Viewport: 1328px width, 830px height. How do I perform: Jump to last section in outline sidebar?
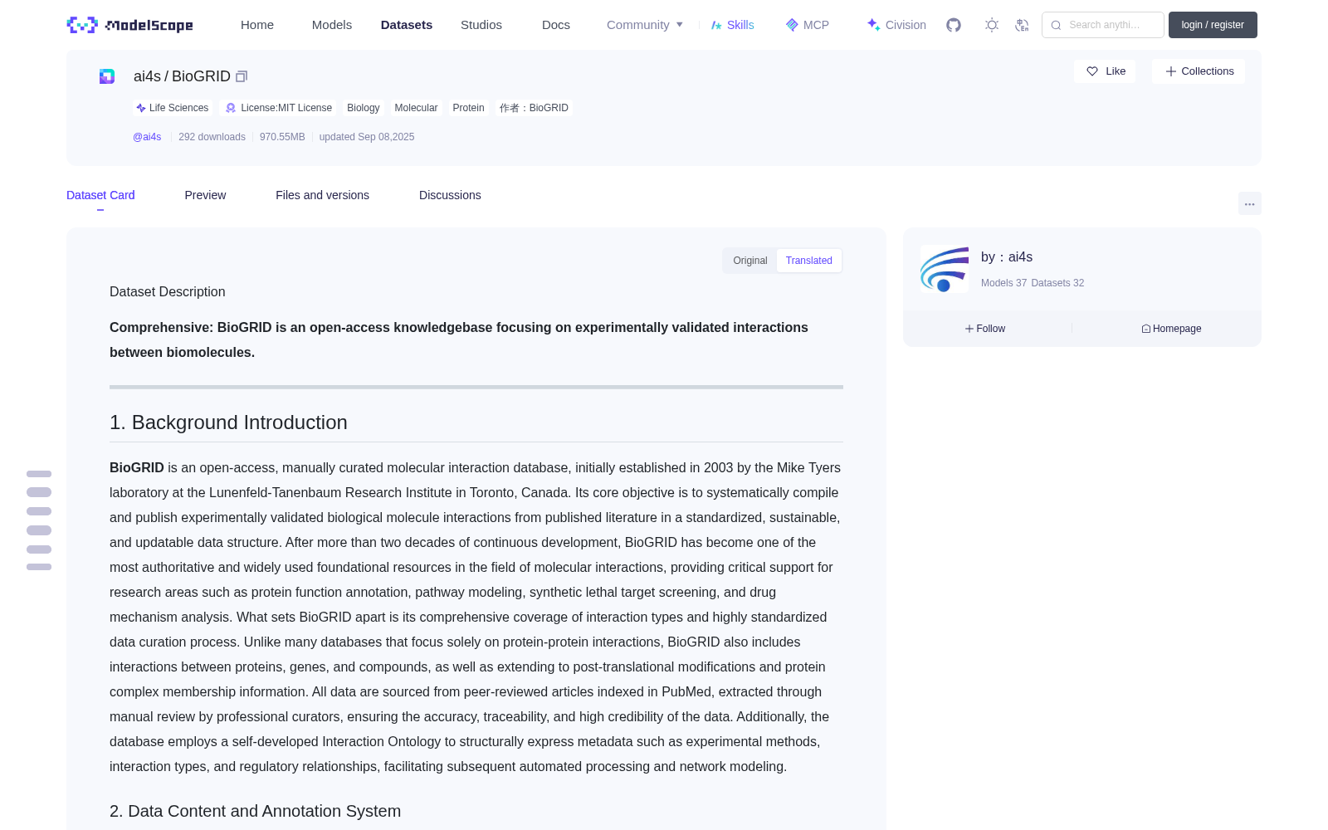[x=39, y=567]
